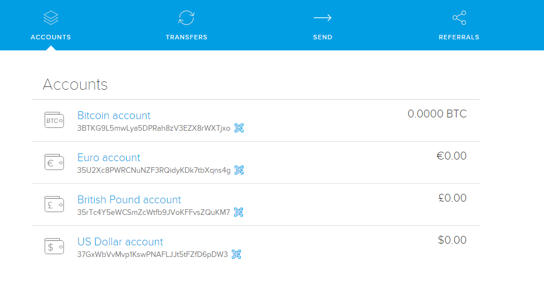This screenshot has height=283, width=544.
Task: Show QR code for British Pound address
Action: (239, 212)
